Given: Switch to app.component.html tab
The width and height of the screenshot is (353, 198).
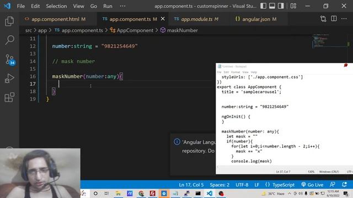Looking at the screenshot, I should 55,19.
